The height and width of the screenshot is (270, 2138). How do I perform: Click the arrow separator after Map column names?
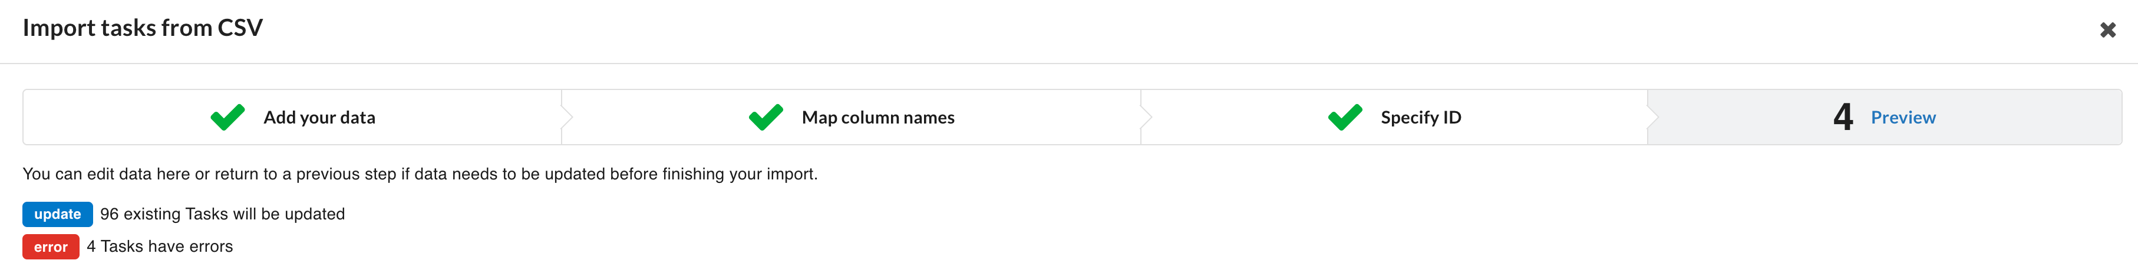click(x=1146, y=118)
